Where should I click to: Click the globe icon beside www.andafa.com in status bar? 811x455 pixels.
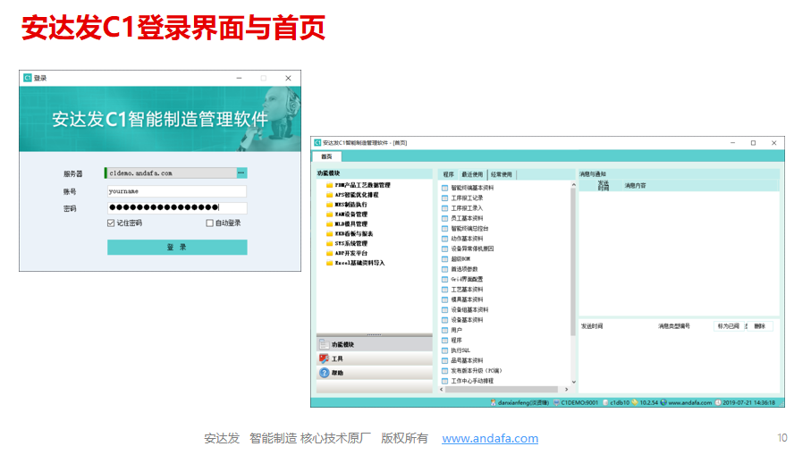(663, 402)
